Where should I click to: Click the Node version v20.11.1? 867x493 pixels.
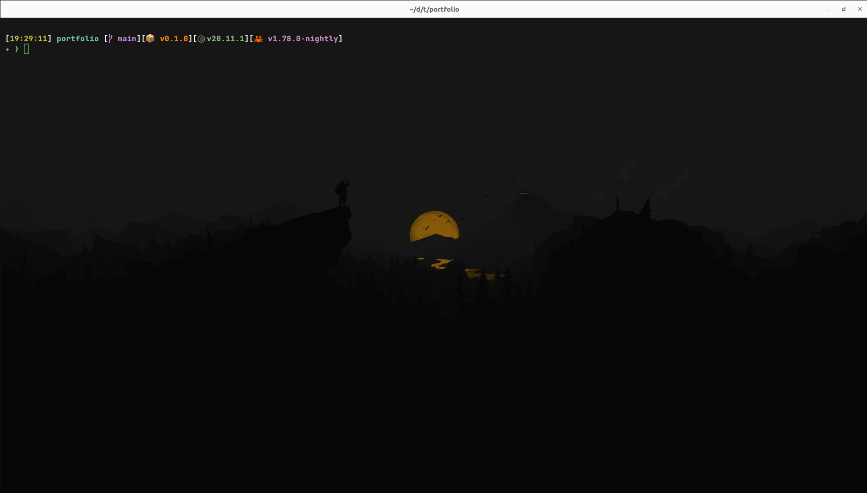pyautogui.click(x=226, y=39)
